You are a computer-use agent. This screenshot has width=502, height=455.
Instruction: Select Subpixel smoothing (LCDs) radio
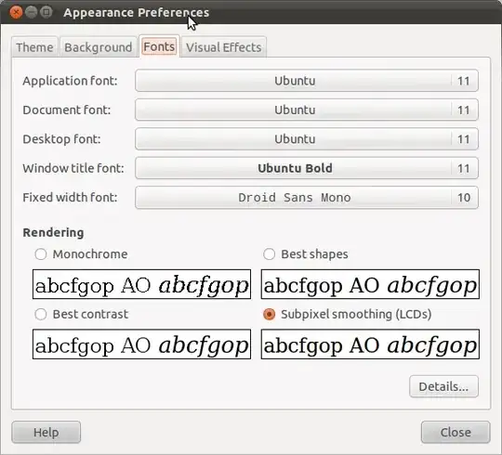pyautogui.click(x=269, y=314)
